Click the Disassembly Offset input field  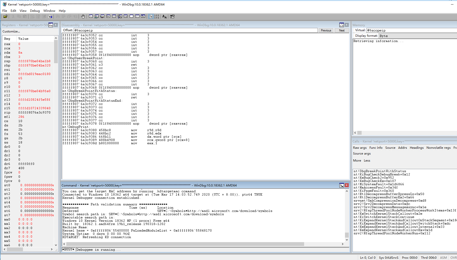click(196, 30)
